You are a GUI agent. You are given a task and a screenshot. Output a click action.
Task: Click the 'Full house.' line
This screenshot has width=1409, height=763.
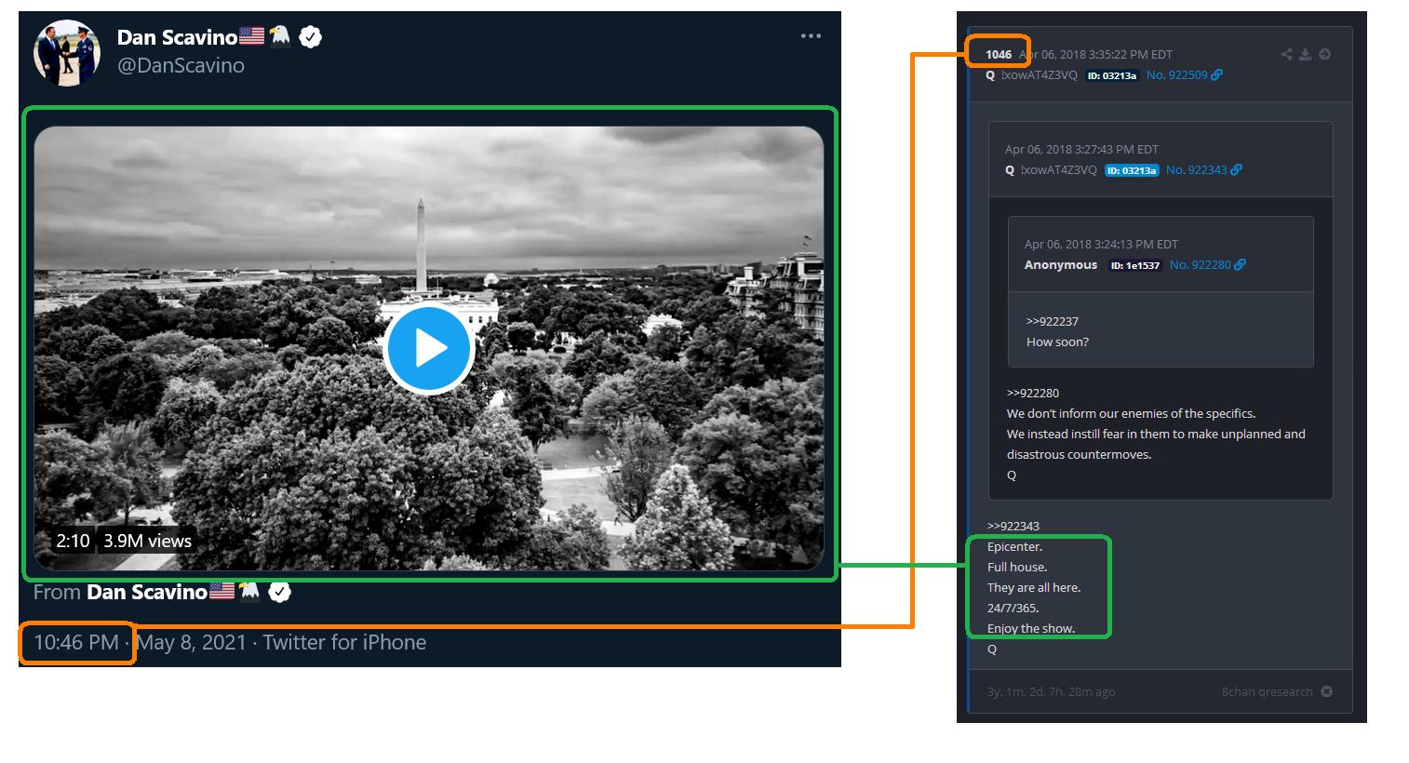point(1017,567)
